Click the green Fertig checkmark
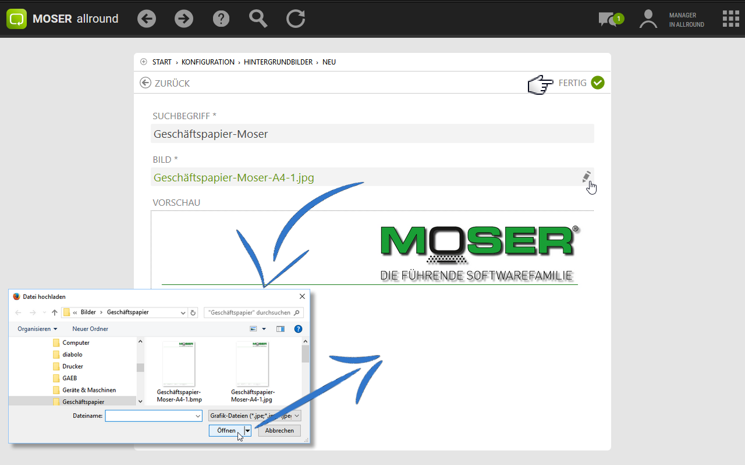This screenshot has height=465, width=745. [598, 83]
